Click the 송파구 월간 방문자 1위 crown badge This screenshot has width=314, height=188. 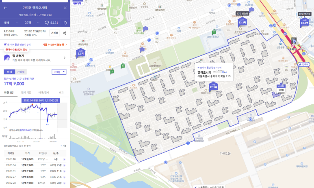coord(17,44)
